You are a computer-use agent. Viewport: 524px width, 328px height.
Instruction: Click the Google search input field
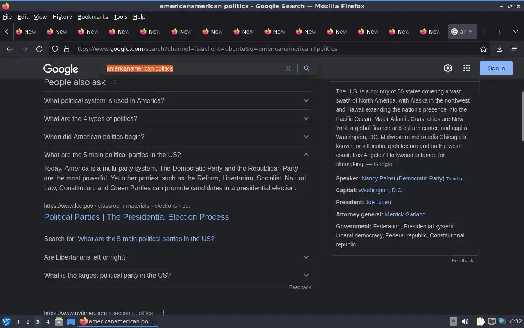click(192, 68)
